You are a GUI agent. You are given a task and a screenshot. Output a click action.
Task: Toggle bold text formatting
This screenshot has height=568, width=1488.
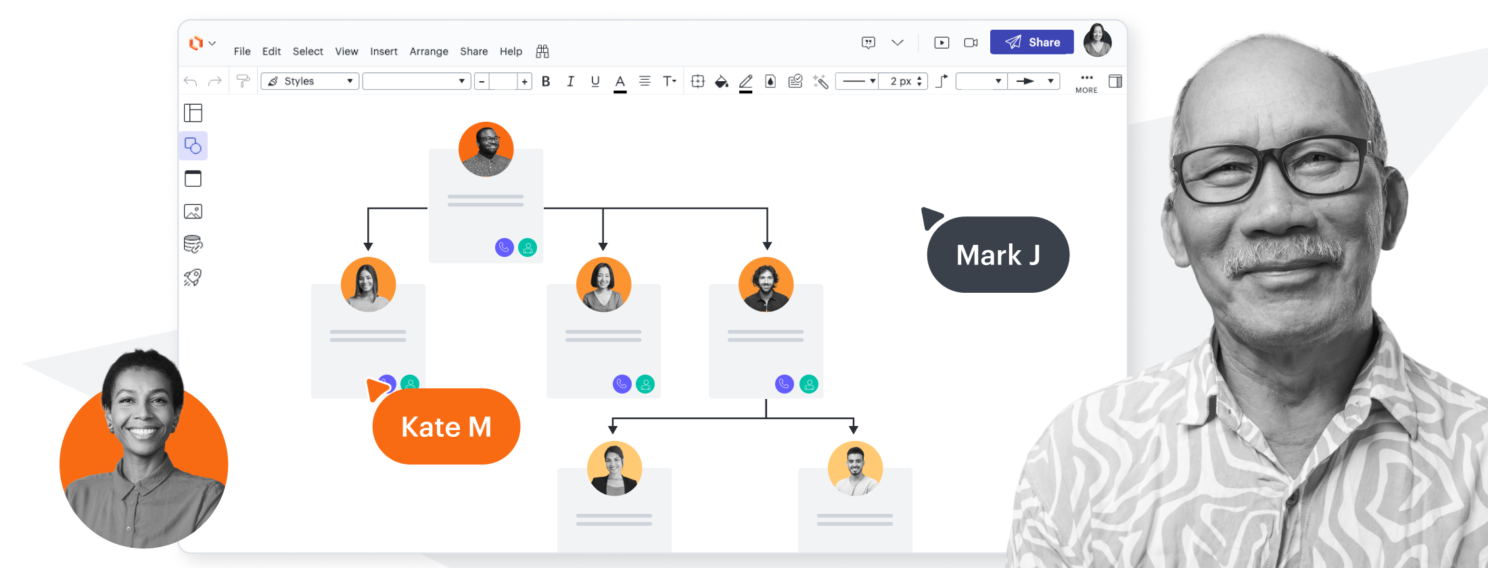546,82
